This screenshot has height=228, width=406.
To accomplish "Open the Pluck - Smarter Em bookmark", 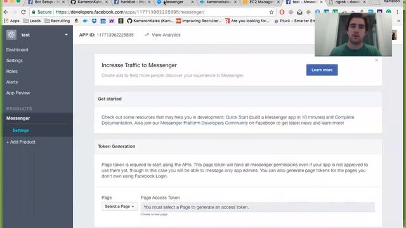I will pos(294,21).
